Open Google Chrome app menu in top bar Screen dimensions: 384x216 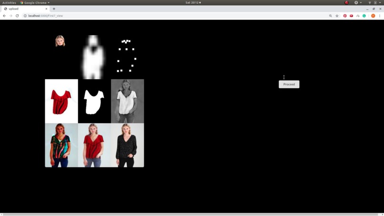point(35,3)
